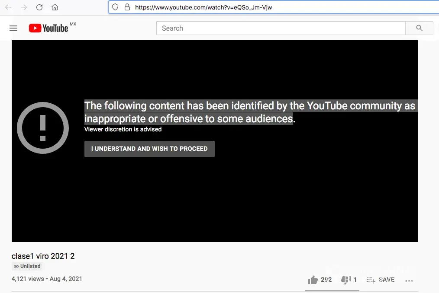This screenshot has width=439, height=293.
Task: Reload the page in browser
Action: coord(39,7)
